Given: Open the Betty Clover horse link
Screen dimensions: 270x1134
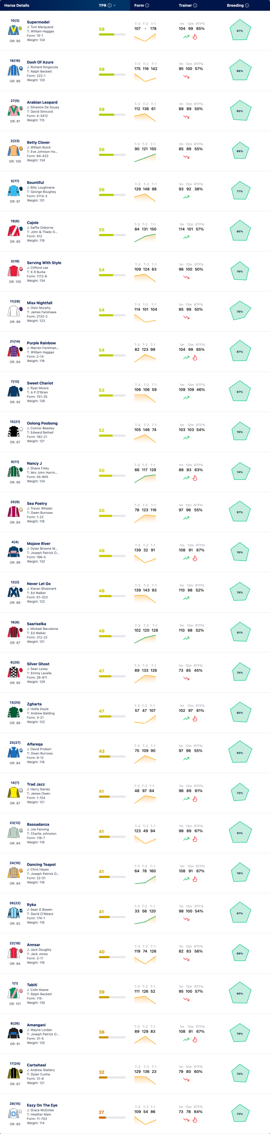Looking at the screenshot, I should (38, 143).
